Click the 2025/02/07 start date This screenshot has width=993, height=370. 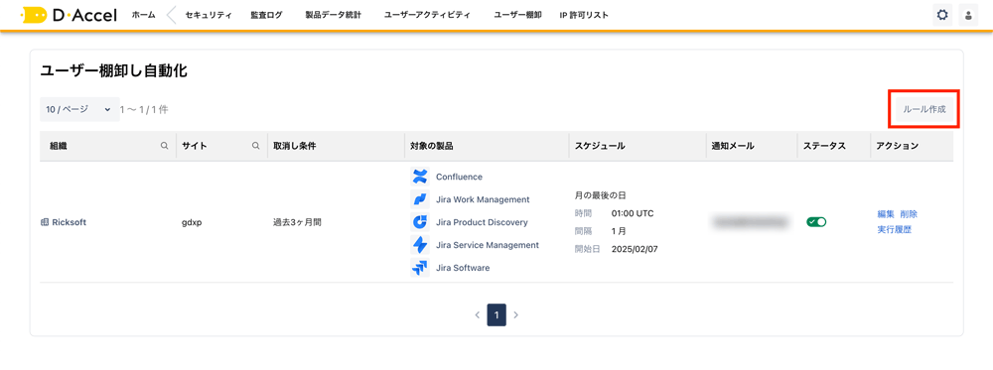click(x=635, y=249)
